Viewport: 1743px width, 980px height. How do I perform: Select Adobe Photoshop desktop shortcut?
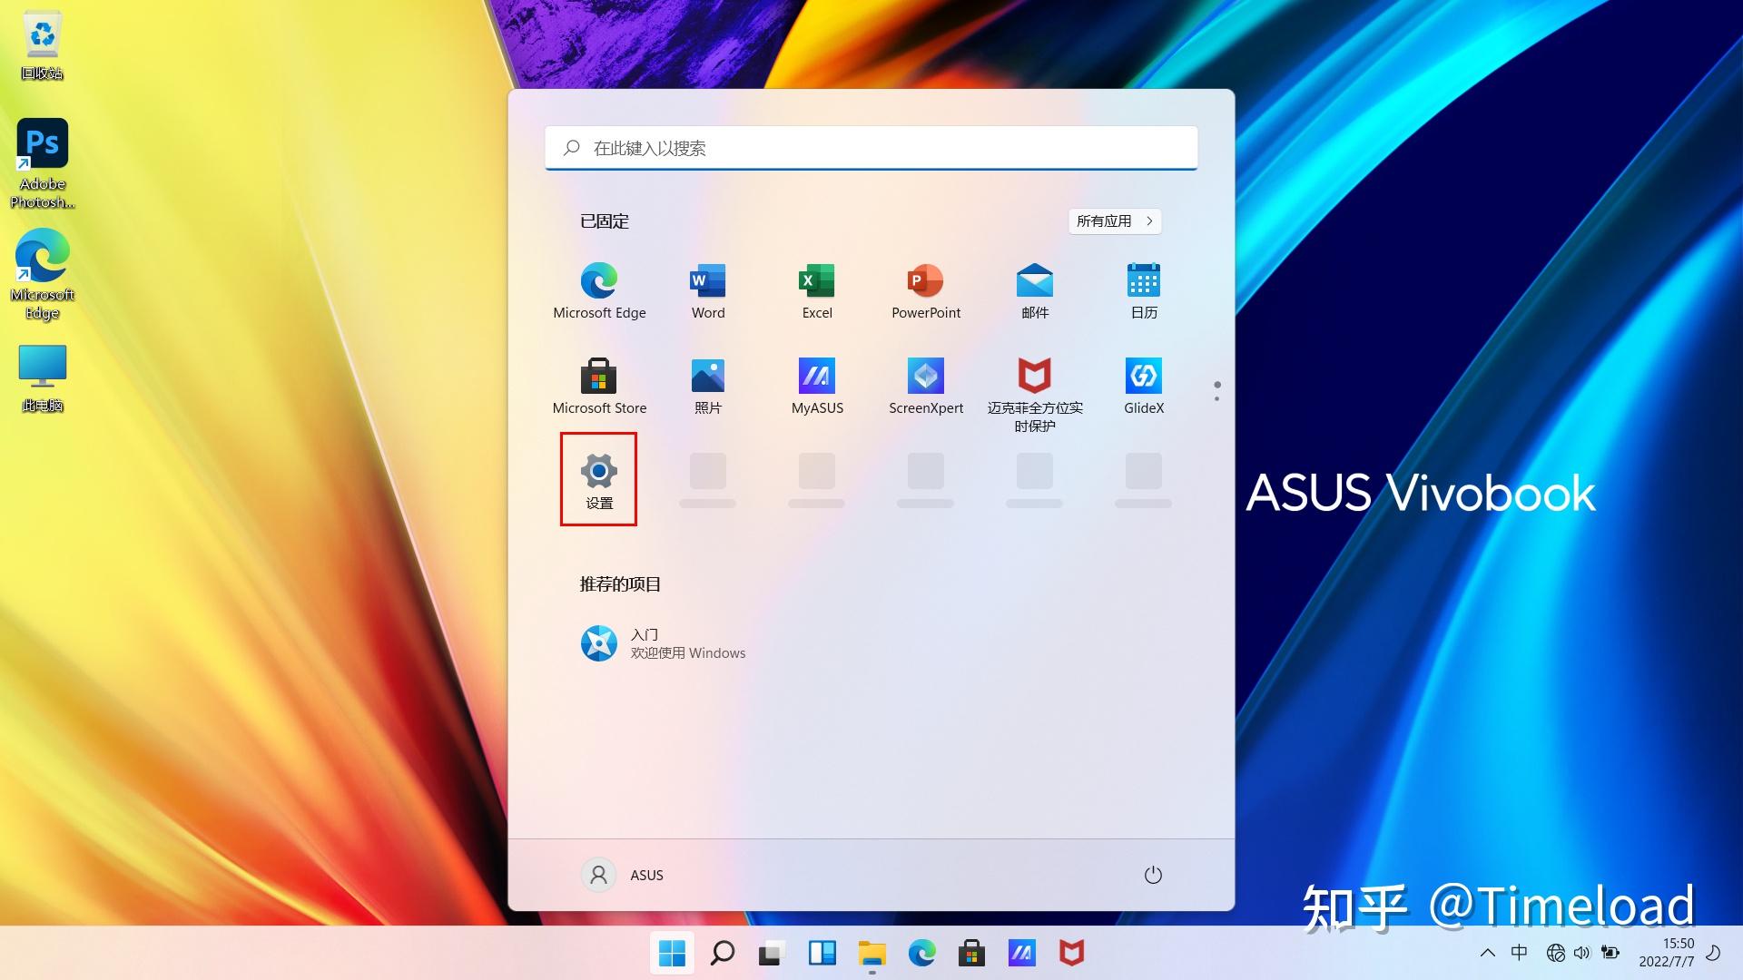click(43, 163)
